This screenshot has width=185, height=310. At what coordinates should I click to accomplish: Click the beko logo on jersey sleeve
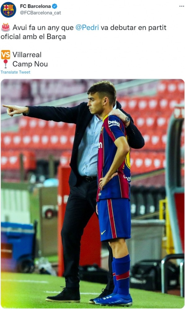coord(114,123)
